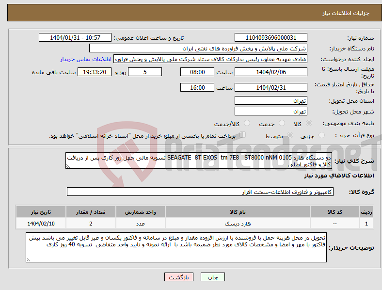
Task: Click the remaining time field 19:33:20
Action: click(x=95, y=72)
